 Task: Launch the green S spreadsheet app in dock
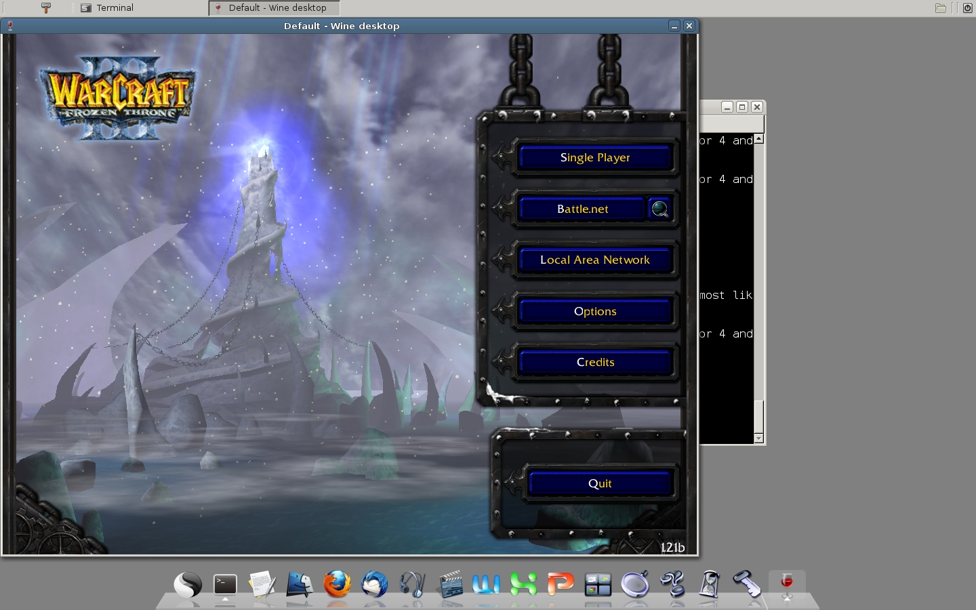coord(523,584)
